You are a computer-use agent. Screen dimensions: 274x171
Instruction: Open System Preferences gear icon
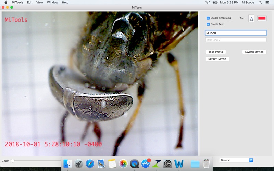168,164
